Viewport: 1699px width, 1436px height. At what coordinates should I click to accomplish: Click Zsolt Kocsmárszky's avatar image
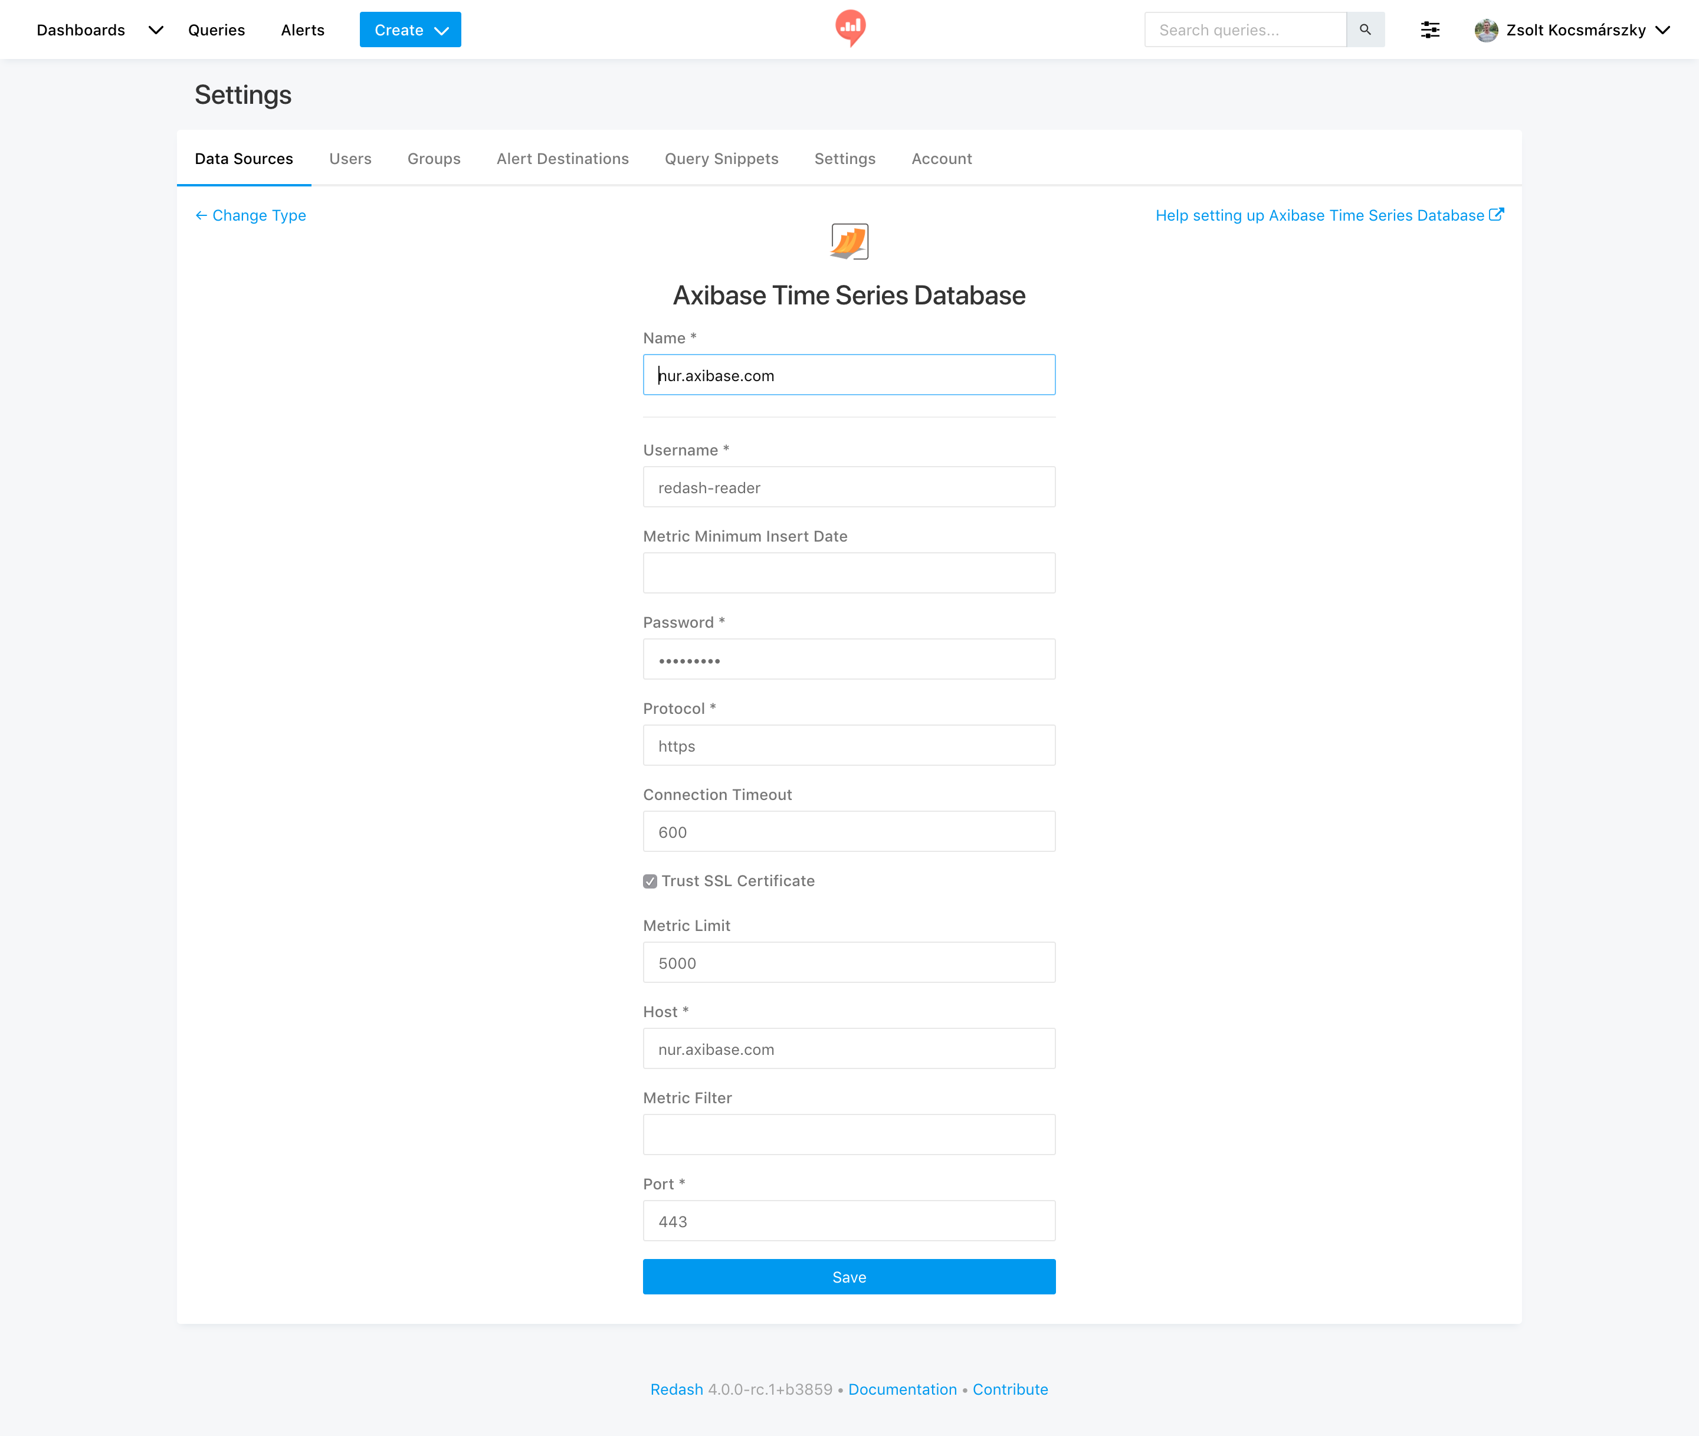click(1485, 30)
